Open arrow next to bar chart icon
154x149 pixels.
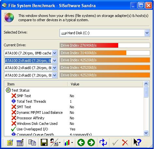tap(72, 142)
